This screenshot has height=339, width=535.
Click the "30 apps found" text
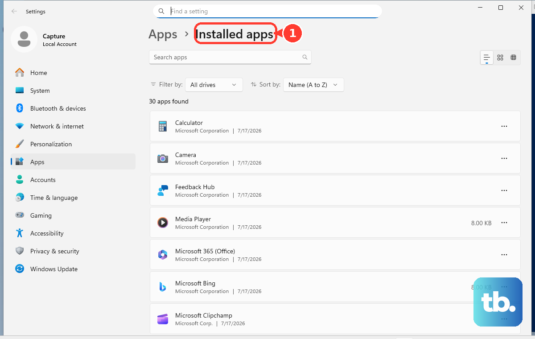point(169,101)
